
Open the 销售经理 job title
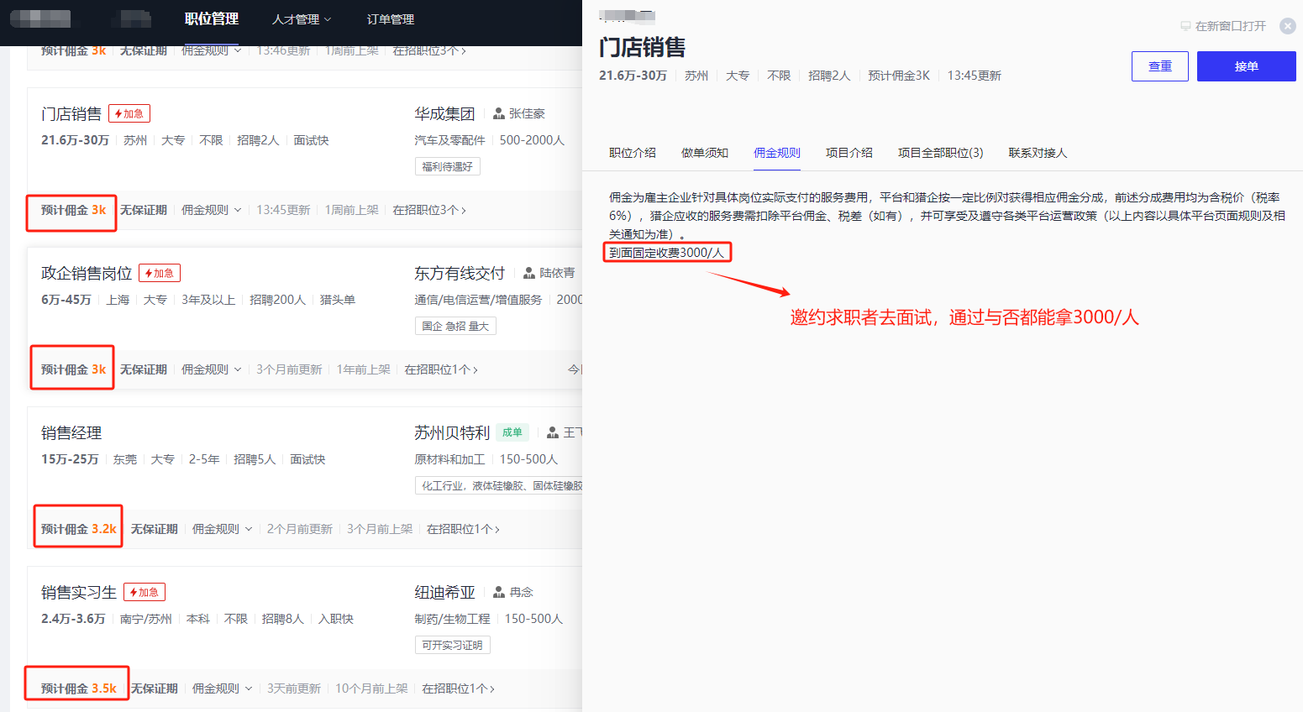tap(71, 433)
